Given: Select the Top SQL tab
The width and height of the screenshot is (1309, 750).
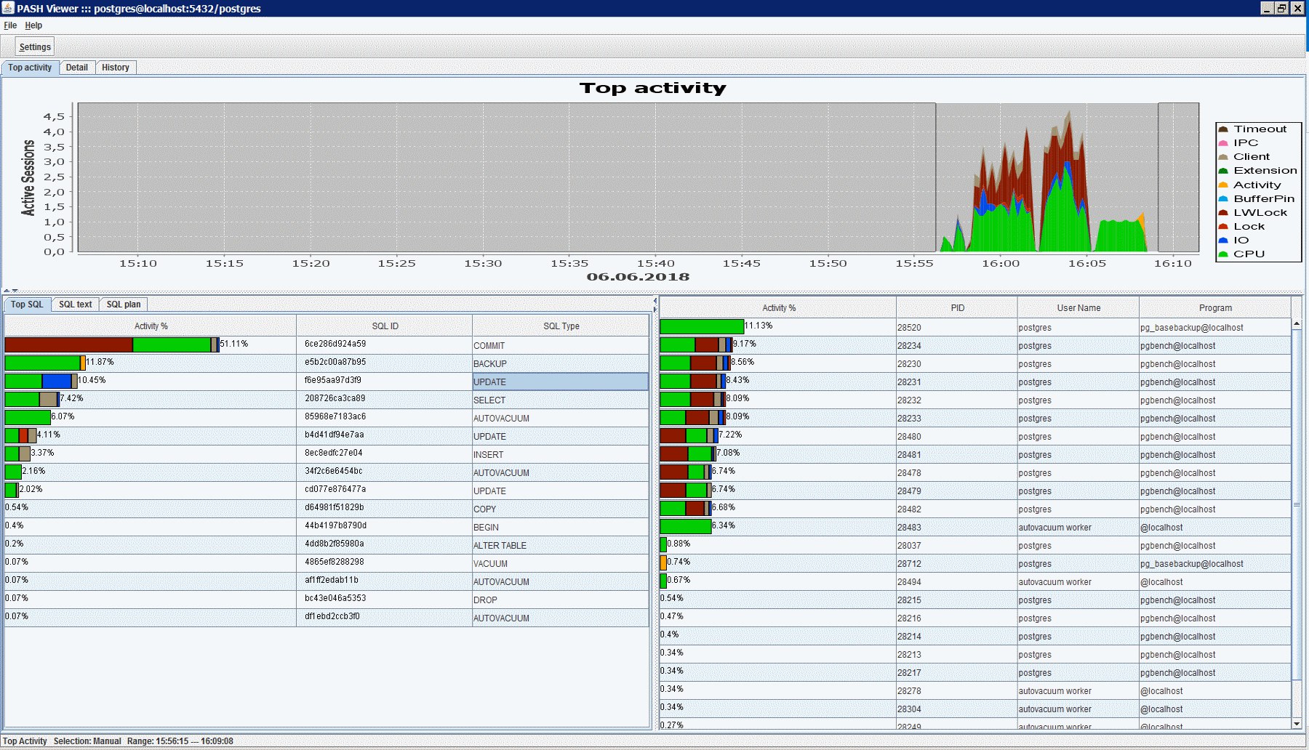Looking at the screenshot, I should click(27, 305).
